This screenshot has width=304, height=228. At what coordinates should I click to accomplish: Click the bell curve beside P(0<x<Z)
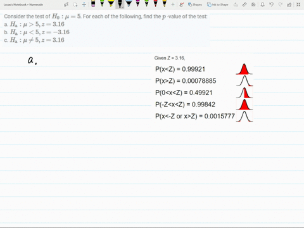pos(244,92)
